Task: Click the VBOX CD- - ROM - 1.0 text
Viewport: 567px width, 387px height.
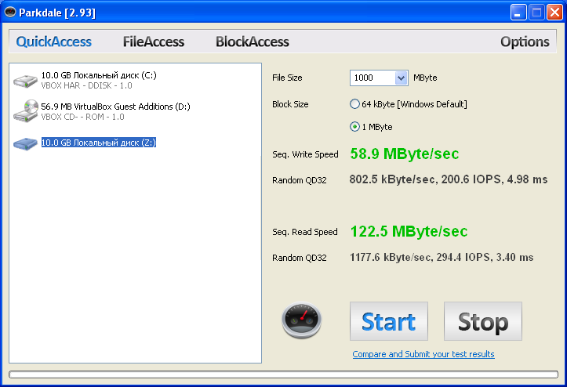Action: 82,117
